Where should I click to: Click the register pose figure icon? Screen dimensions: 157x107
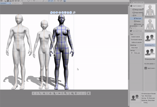(54, 93)
